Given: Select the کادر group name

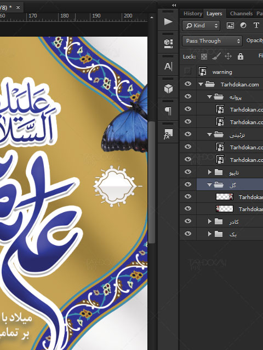Looking at the screenshot, I should point(234,221).
